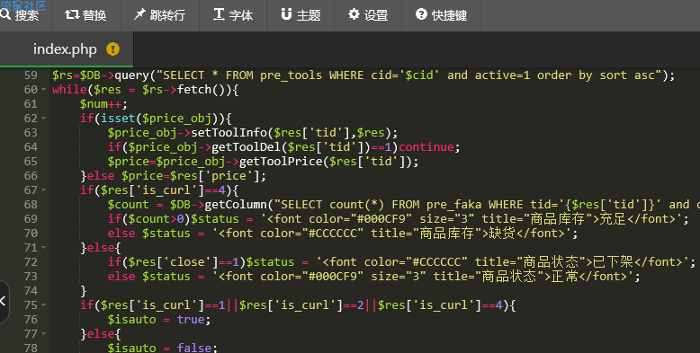The image size is (700, 353).
Task: Click line number 76 in gutter
Action: [x=31, y=320]
